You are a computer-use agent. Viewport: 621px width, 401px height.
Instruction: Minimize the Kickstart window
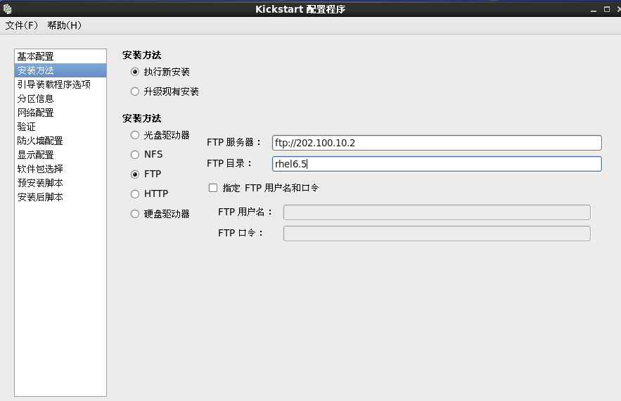coord(594,9)
